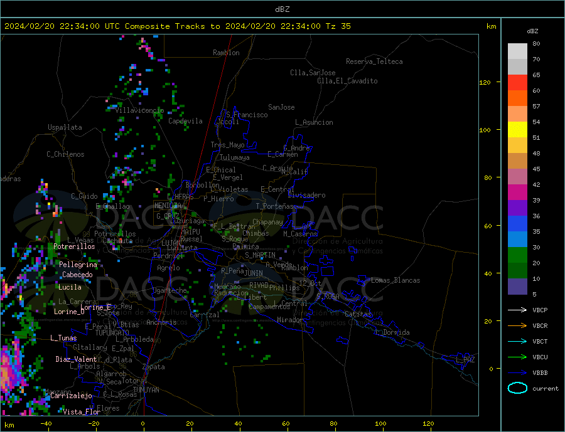
Task: Click the red 65 dBZ legend swatch
Action: tap(517, 82)
